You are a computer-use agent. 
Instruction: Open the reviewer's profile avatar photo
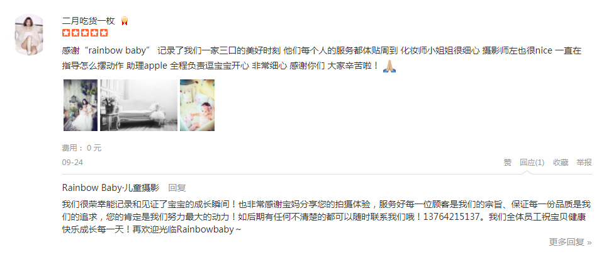[x=29, y=35]
